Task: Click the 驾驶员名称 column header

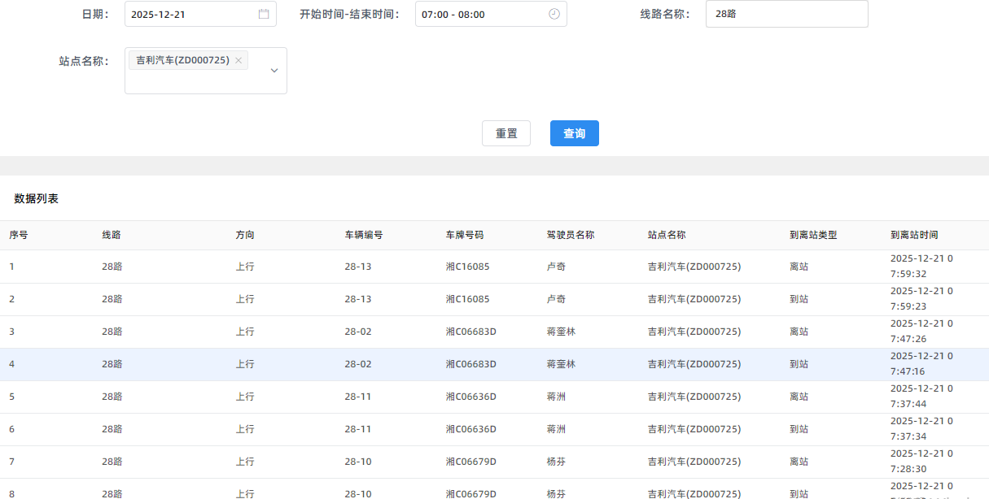Action: 570,235
